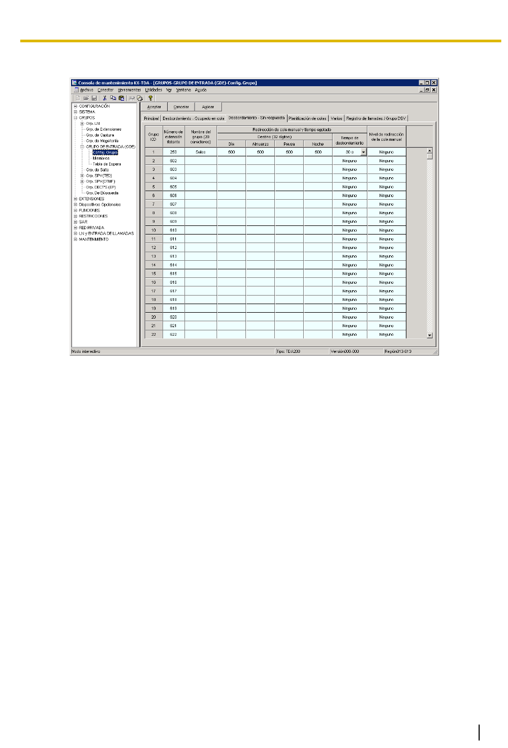Expand the Grp. SPV(TED) tree node
Screen dimensions: 508x748
82,176
